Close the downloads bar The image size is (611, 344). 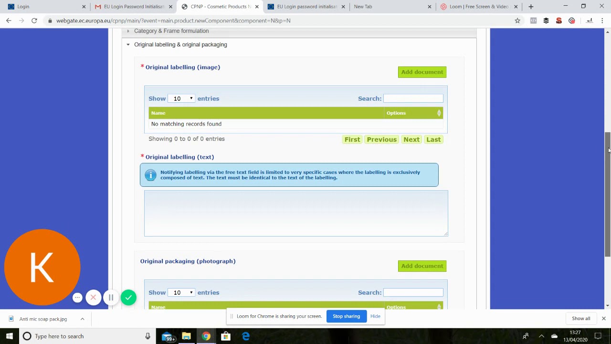point(603,319)
